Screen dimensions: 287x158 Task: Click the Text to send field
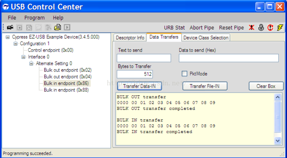[x=144, y=58]
